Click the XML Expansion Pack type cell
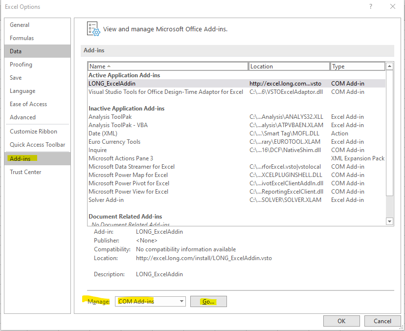 [x=358, y=158]
